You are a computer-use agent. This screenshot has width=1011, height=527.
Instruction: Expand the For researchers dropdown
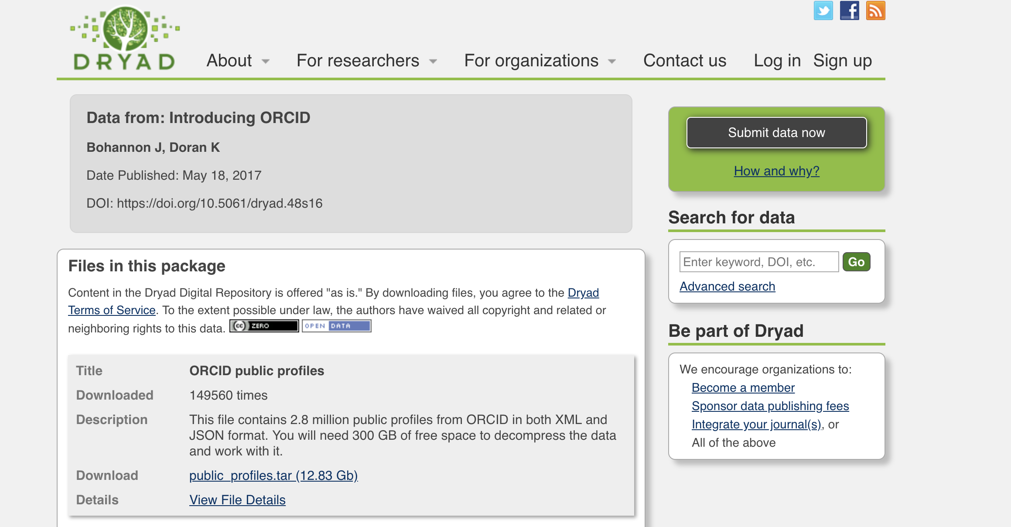[366, 61]
